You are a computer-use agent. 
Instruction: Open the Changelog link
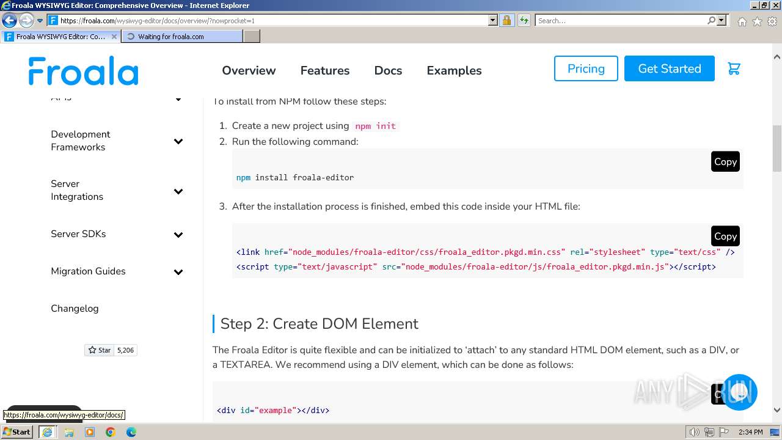pos(75,309)
